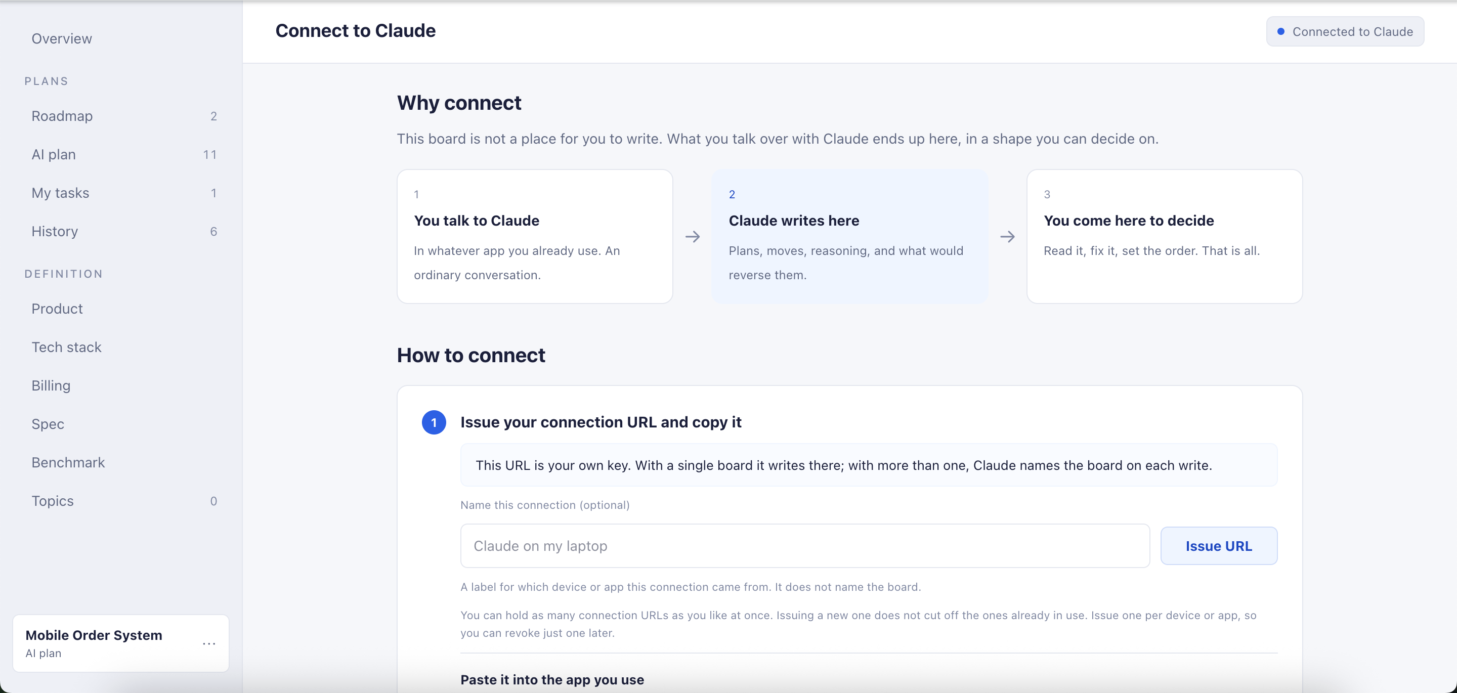Click the My tasks count badge 1
This screenshot has width=1457, height=693.
[213, 193]
